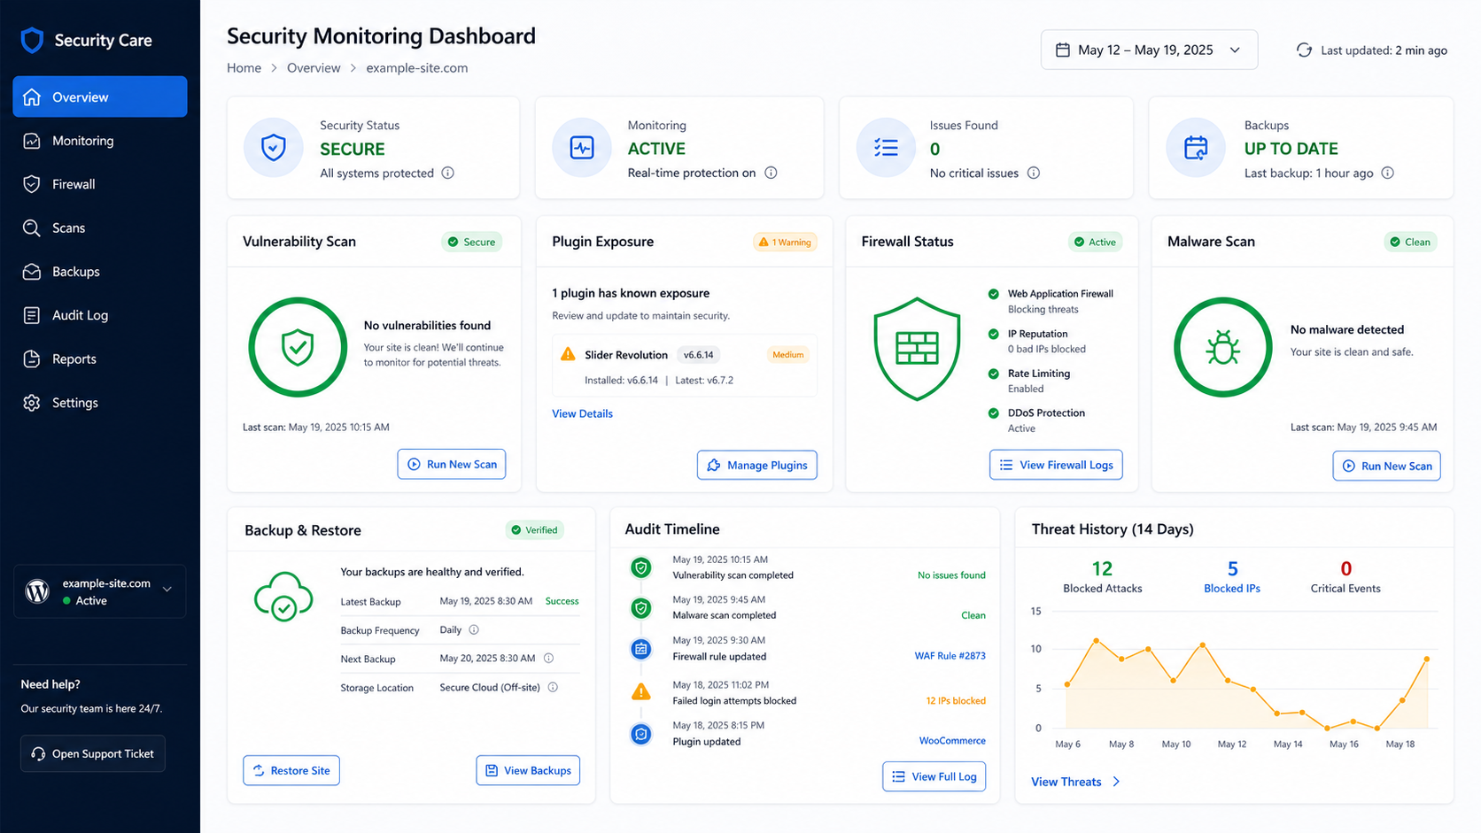Click the WooCommerce link in Audit Timeline

coord(952,740)
